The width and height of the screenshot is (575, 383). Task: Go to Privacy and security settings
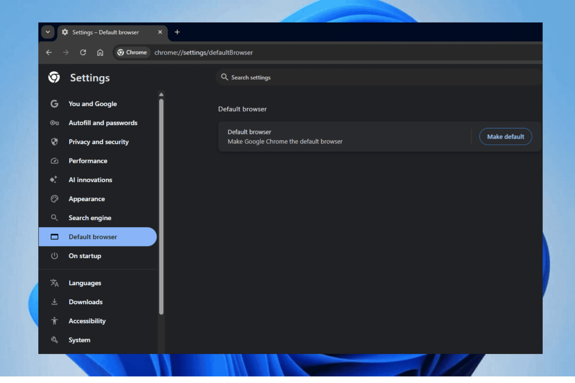click(x=97, y=142)
